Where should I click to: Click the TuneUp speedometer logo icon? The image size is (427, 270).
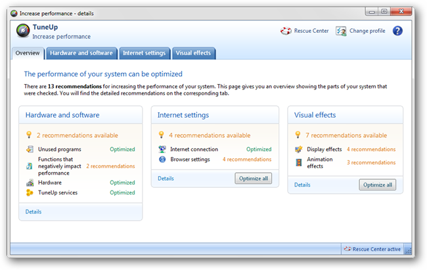point(23,30)
